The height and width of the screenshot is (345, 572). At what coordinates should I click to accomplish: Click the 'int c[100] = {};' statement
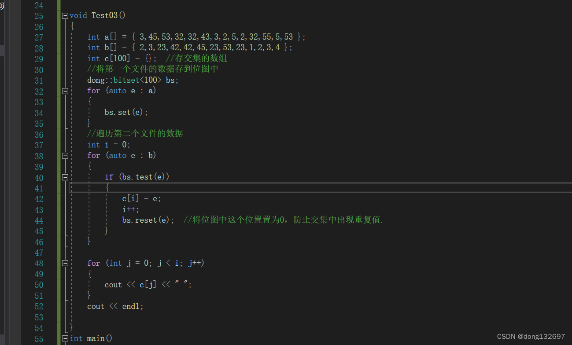click(122, 59)
